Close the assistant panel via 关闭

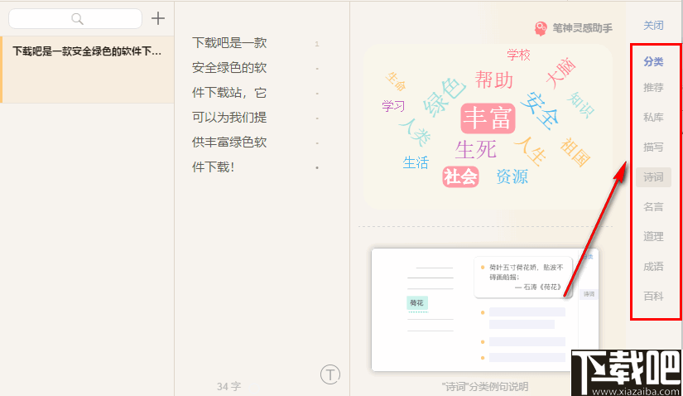point(653,26)
